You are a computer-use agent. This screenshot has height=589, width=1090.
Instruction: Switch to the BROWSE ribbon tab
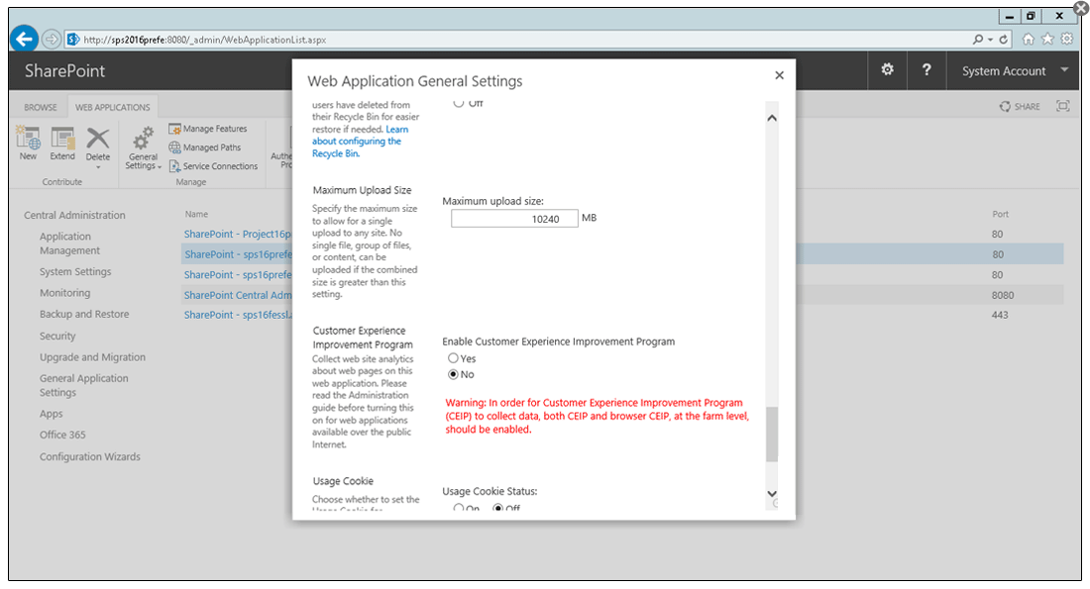click(41, 107)
